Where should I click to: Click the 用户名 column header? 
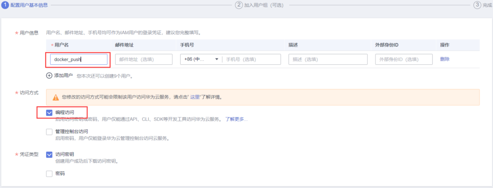click(x=61, y=45)
